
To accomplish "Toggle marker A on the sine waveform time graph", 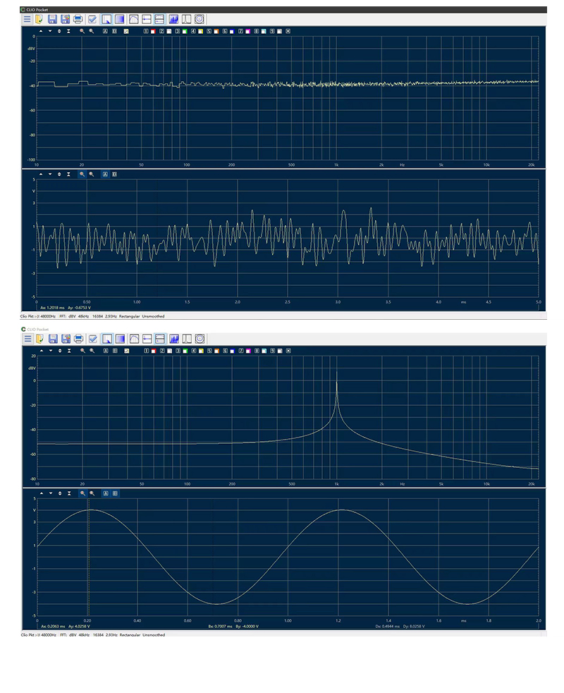I will tap(106, 493).
